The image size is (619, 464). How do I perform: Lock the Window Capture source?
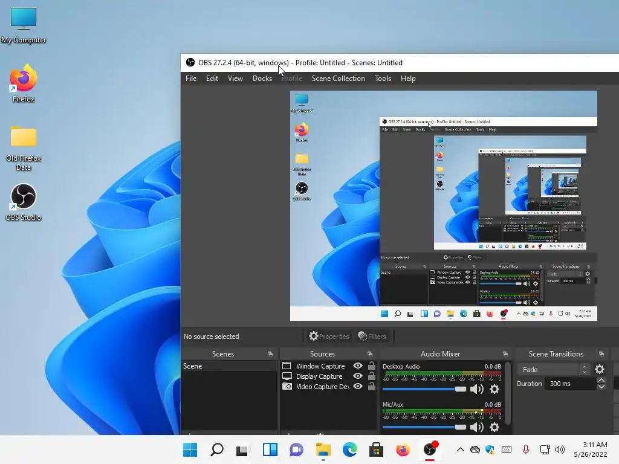[372, 366]
